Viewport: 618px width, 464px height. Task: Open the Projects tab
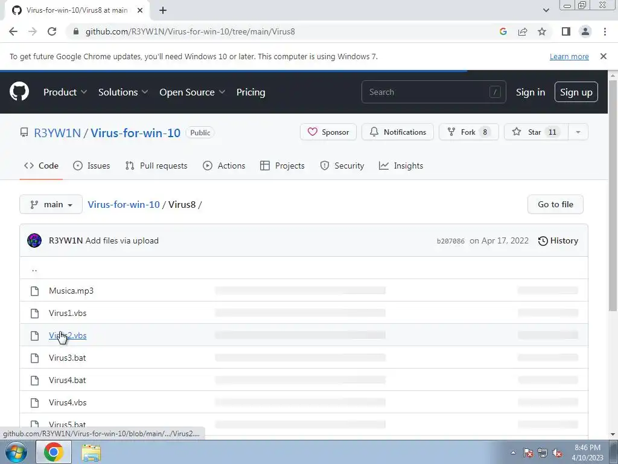point(282,166)
